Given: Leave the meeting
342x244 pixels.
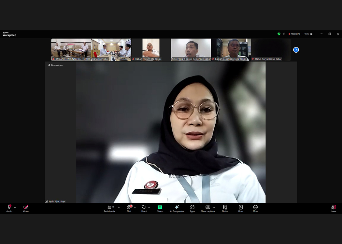Looking at the screenshot, I should (x=333, y=208).
